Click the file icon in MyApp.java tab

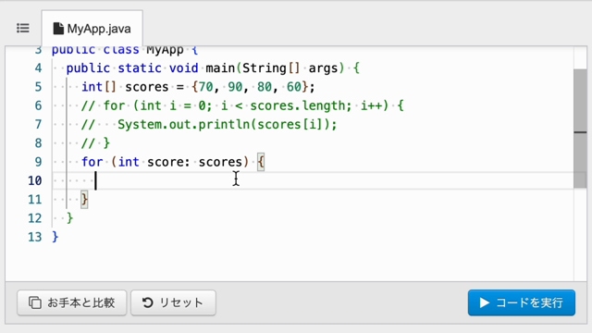click(58, 29)
